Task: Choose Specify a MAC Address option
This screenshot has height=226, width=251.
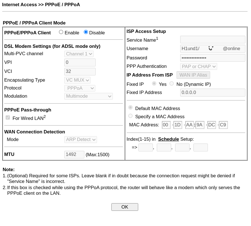Action: (131, 116)
